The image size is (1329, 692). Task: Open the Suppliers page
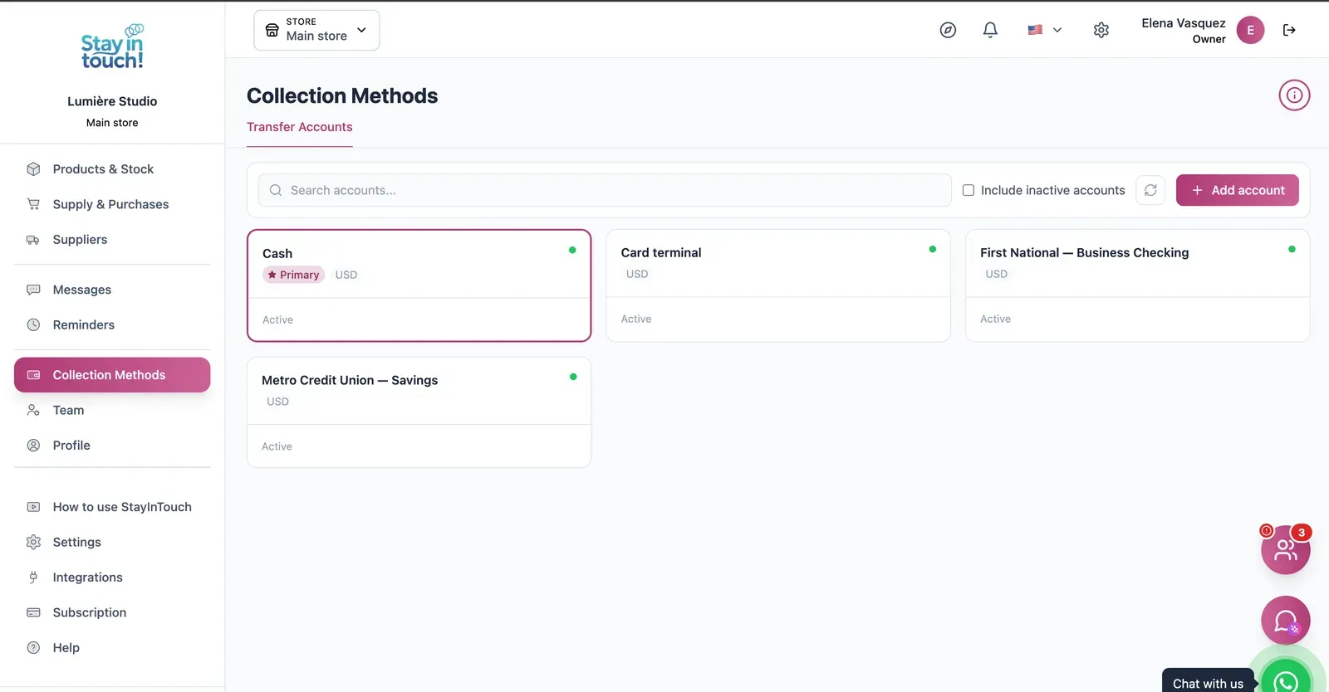point(112,240)
